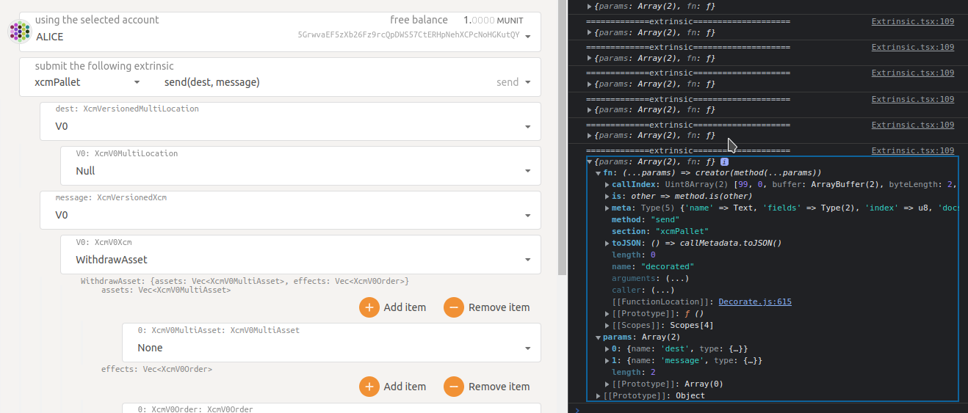Click Remove item button under effects

coord(487,387)
